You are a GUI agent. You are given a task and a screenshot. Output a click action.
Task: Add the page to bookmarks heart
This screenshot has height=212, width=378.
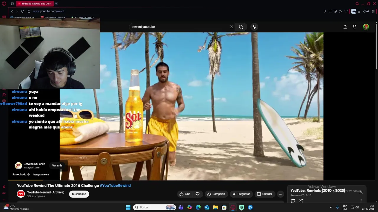[346, 11]
